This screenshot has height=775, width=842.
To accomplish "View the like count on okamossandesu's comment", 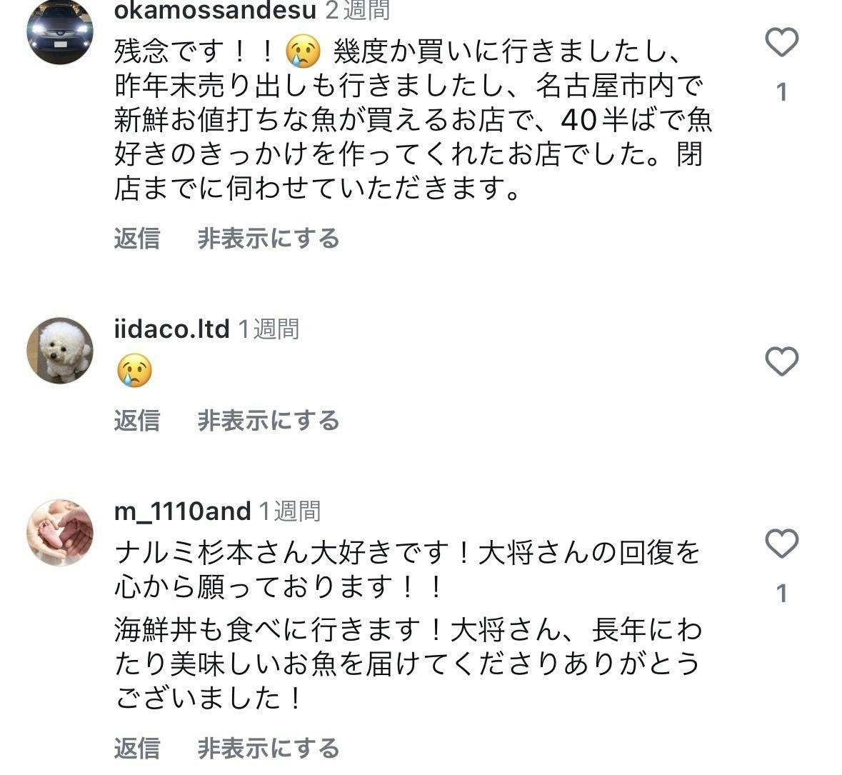I will 782,91.
